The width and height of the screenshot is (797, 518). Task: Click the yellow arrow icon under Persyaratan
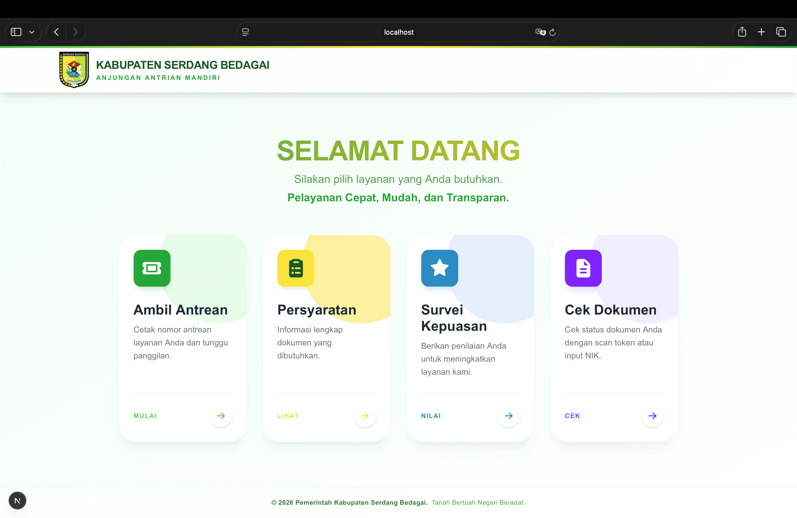point(365,416)
